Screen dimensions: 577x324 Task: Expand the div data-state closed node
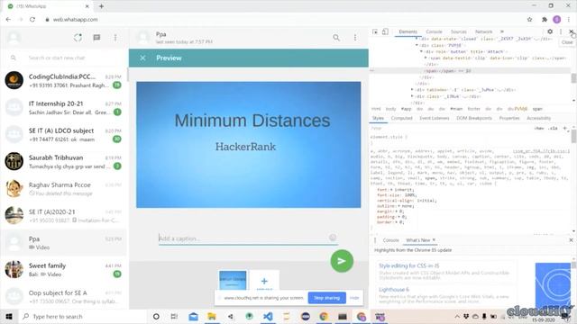point(417,39)
